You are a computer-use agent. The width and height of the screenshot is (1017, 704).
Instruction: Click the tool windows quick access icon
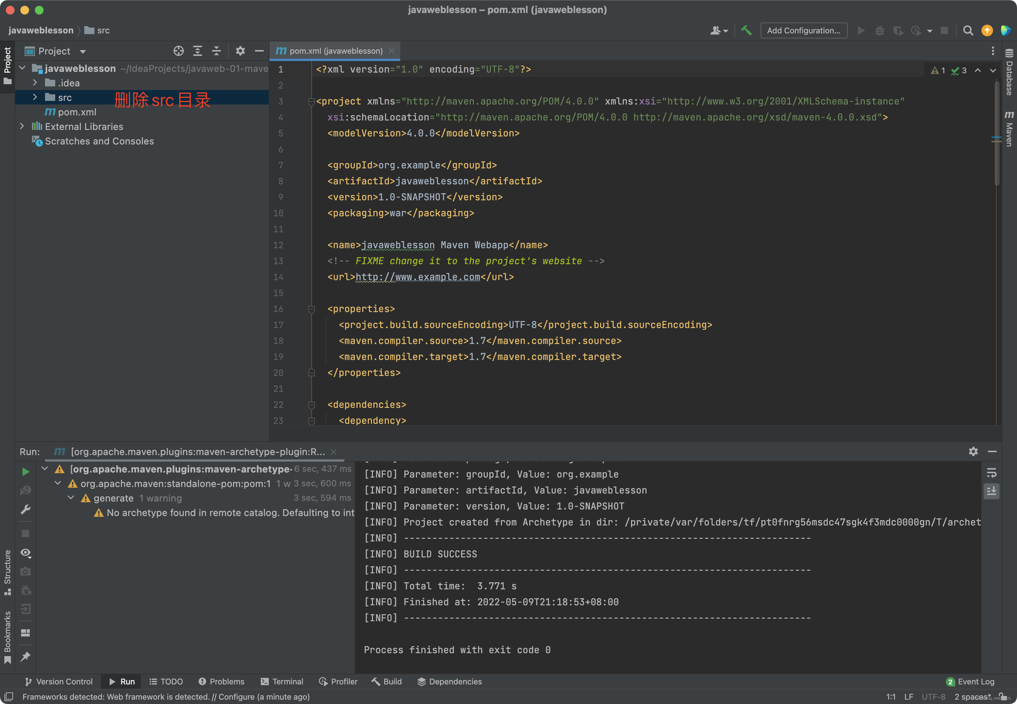tap(8, 696)
